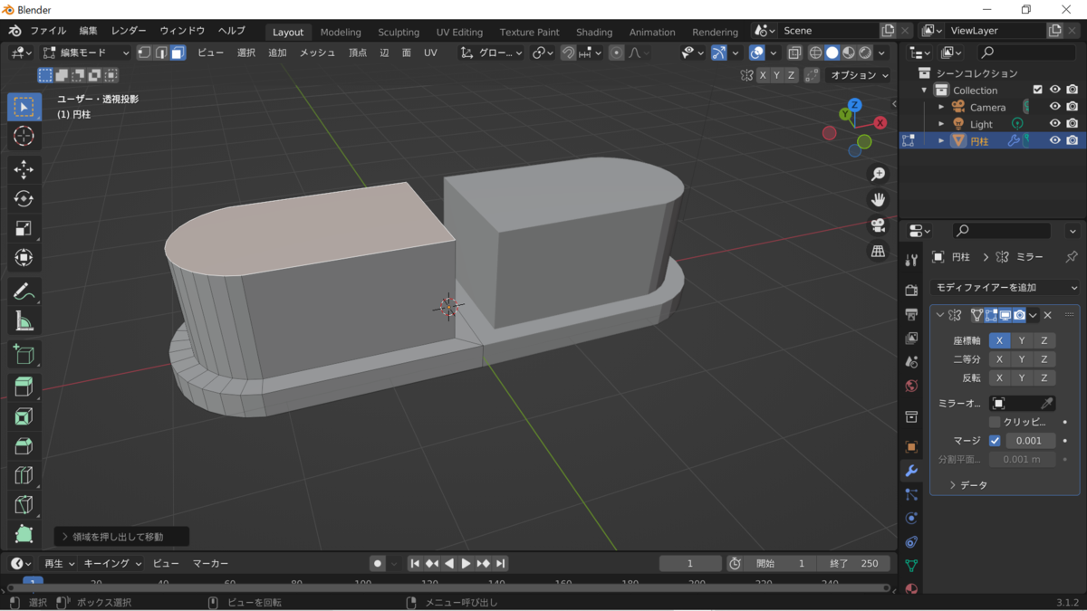
Task: Open the Object properties orange square tab
Action: [x=911, y=447]
